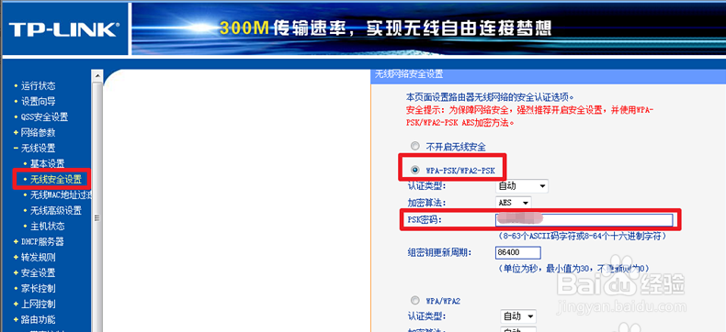Expand the DHCP服务器 menu
Image resolution: width=726 pixels, height=332 pixels.
coord(42,241)
